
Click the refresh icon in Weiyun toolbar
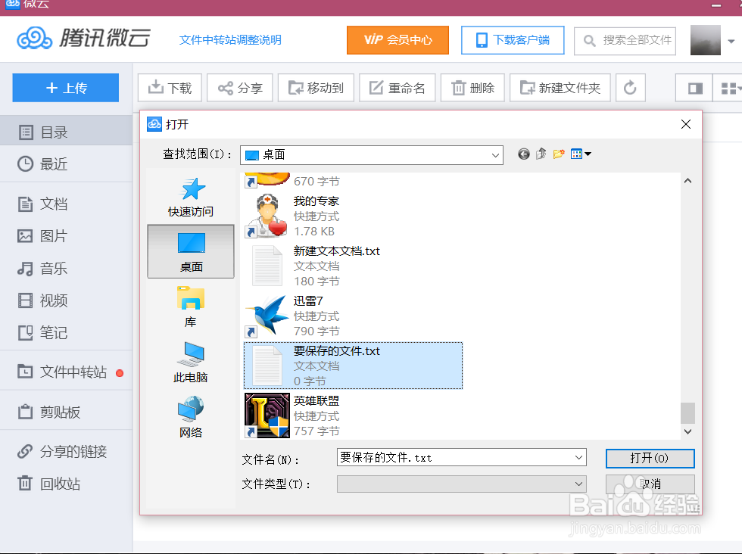pyautogui.click(x=630, y=88)
